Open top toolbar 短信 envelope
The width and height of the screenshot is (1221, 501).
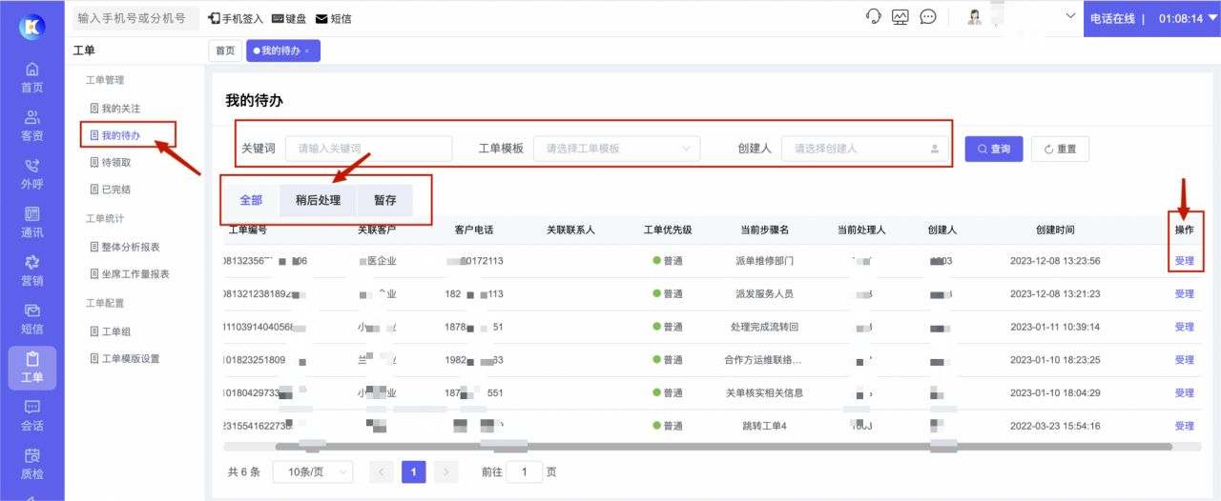point(333,19)
